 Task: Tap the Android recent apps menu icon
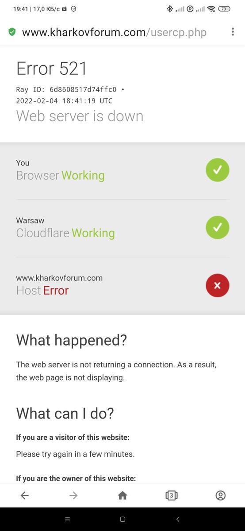click(x=67, y=519)
